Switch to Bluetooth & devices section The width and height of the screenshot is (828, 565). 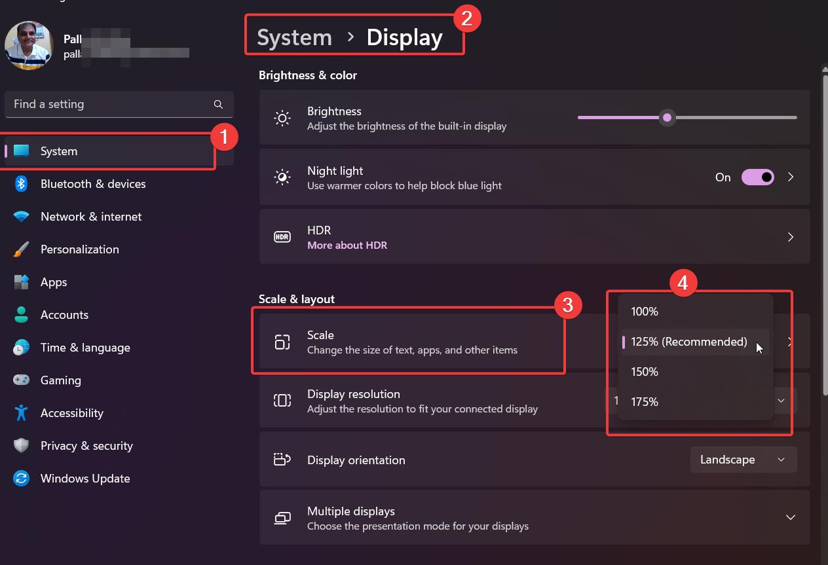tap(93, 183)
